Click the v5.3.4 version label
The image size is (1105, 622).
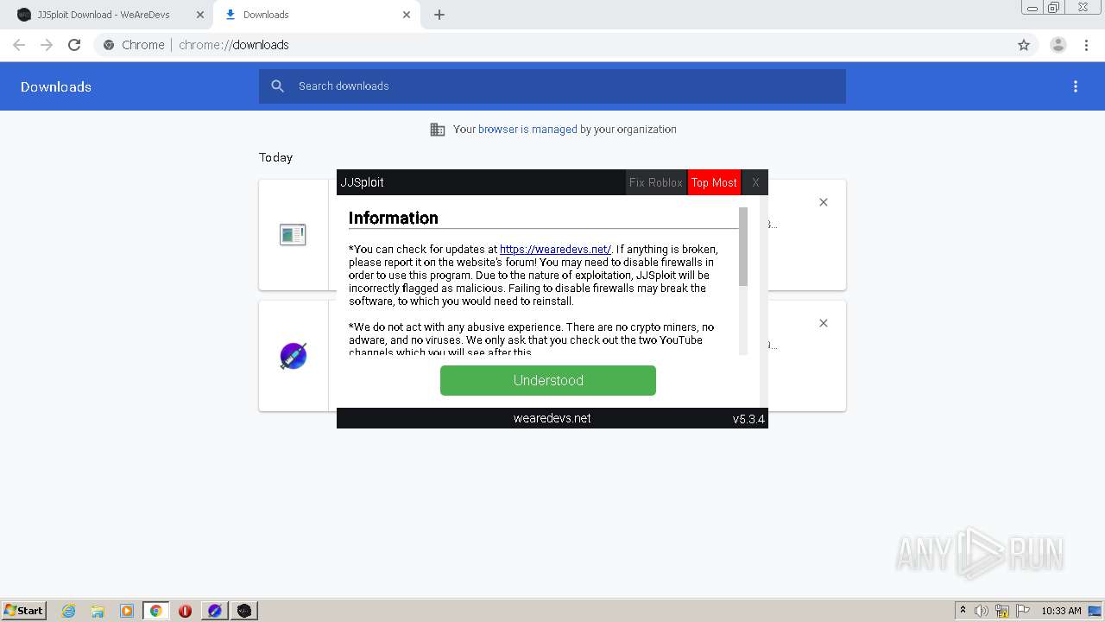pos(748,419)
